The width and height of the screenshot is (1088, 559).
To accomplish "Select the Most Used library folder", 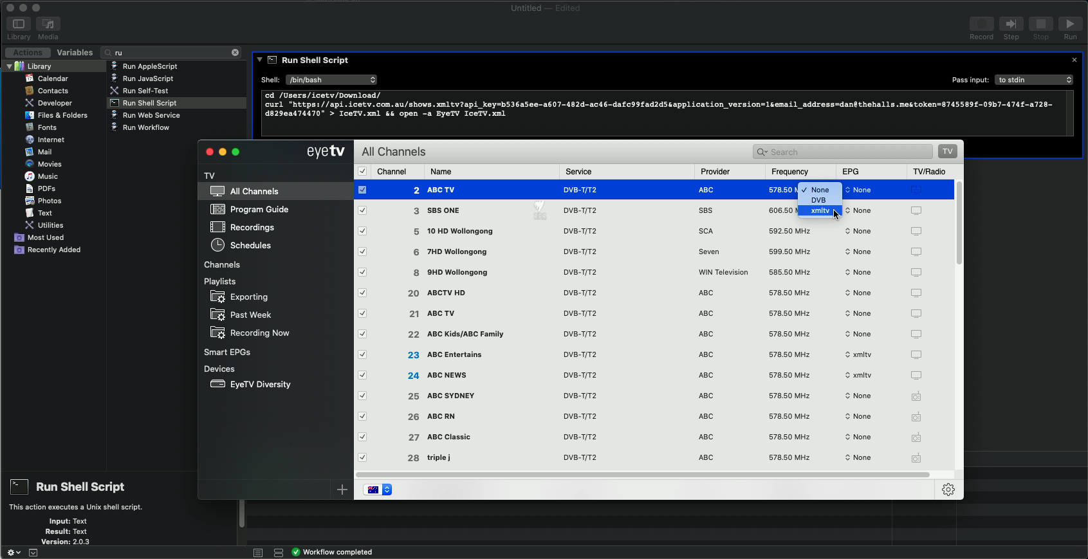I will coord(45,237).
